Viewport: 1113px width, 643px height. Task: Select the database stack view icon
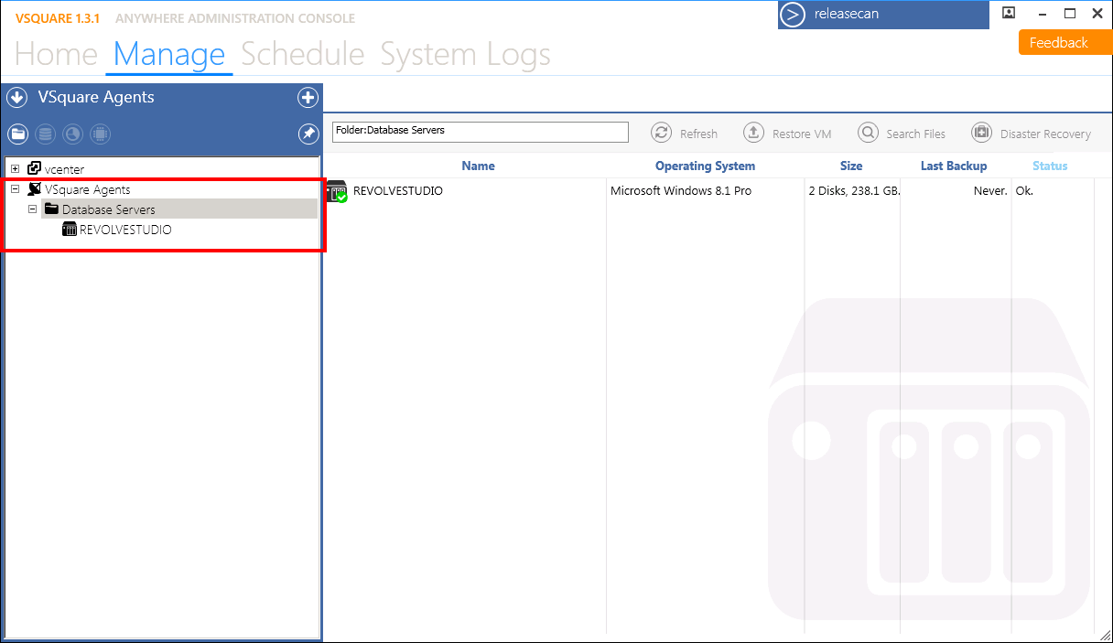(x=46, y=134)
